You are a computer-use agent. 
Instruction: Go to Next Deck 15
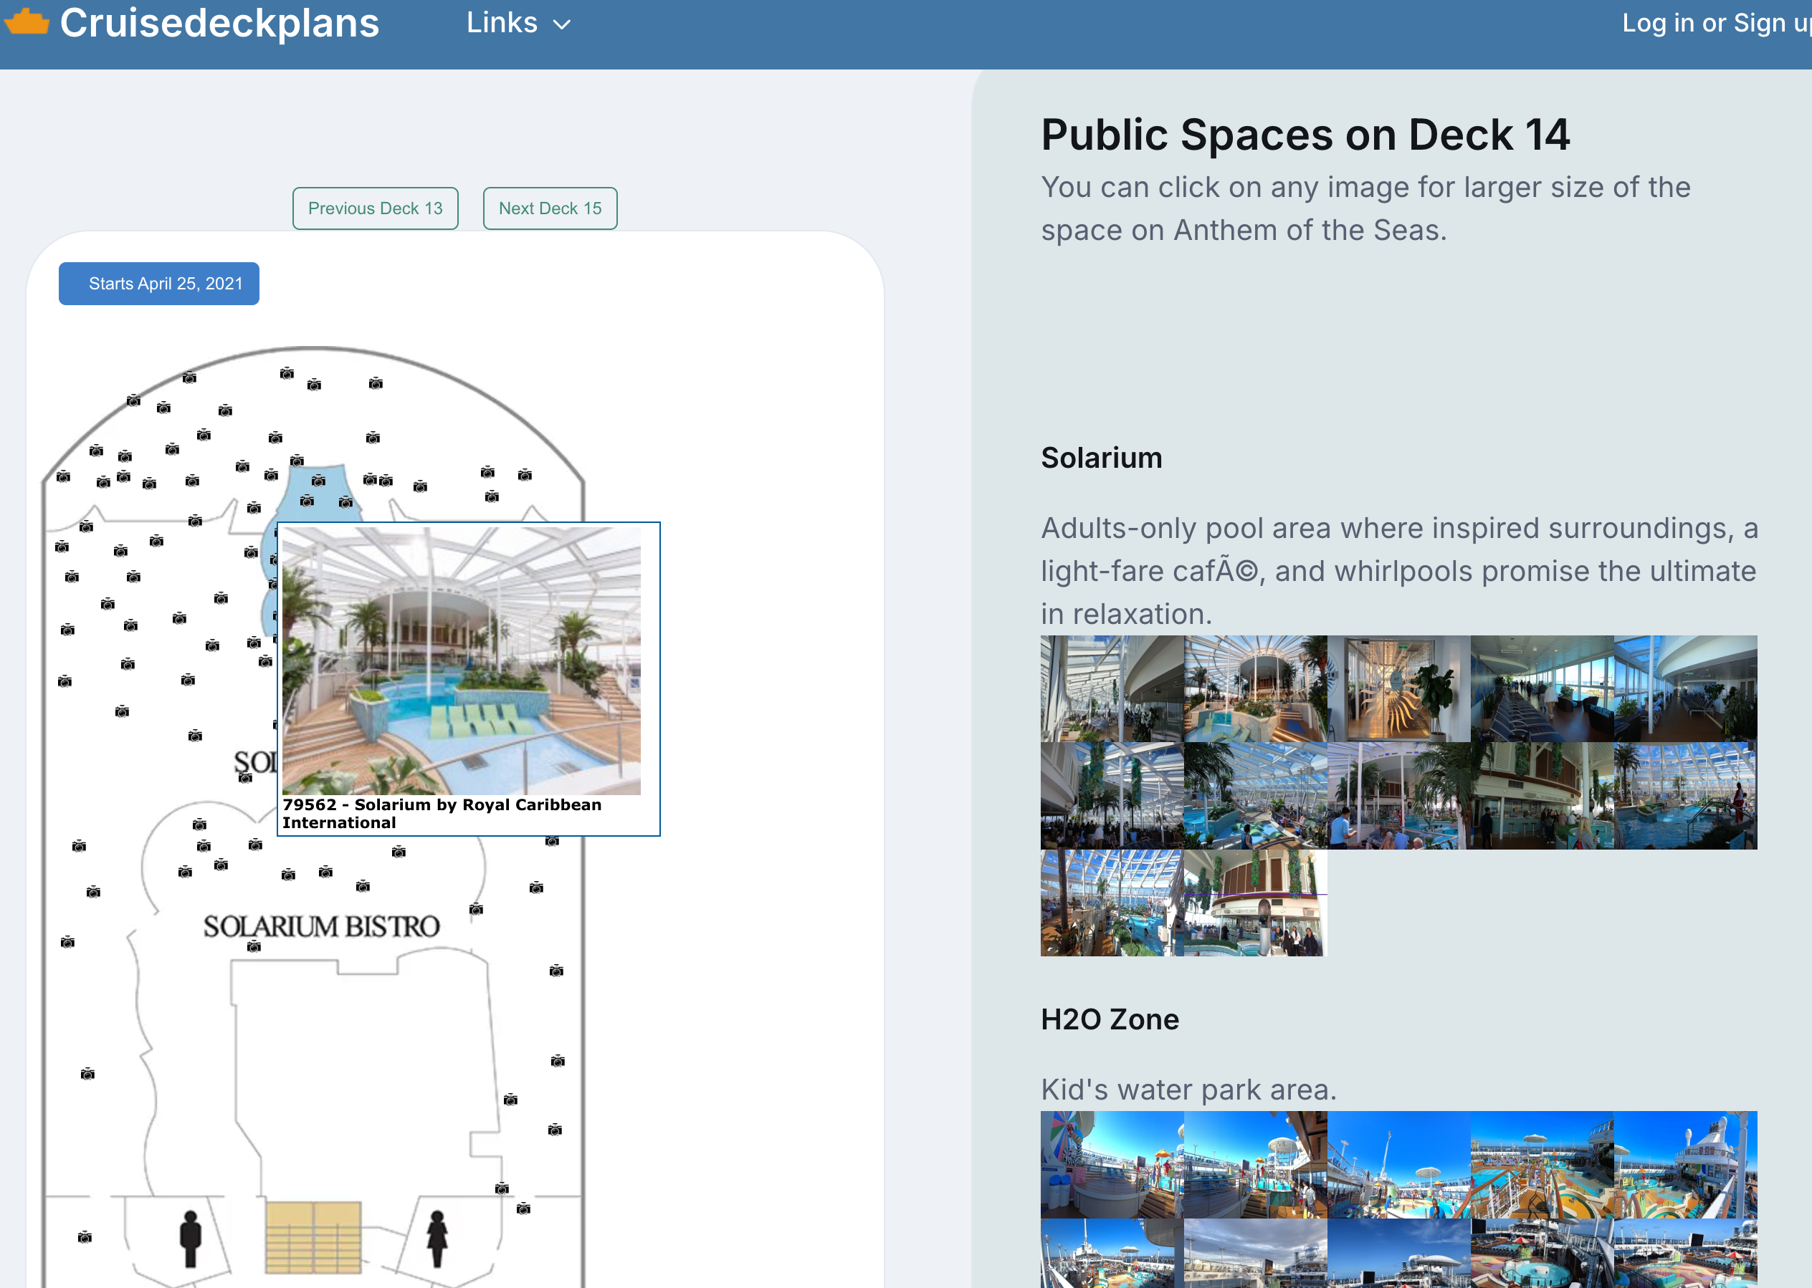coord(550,208)
